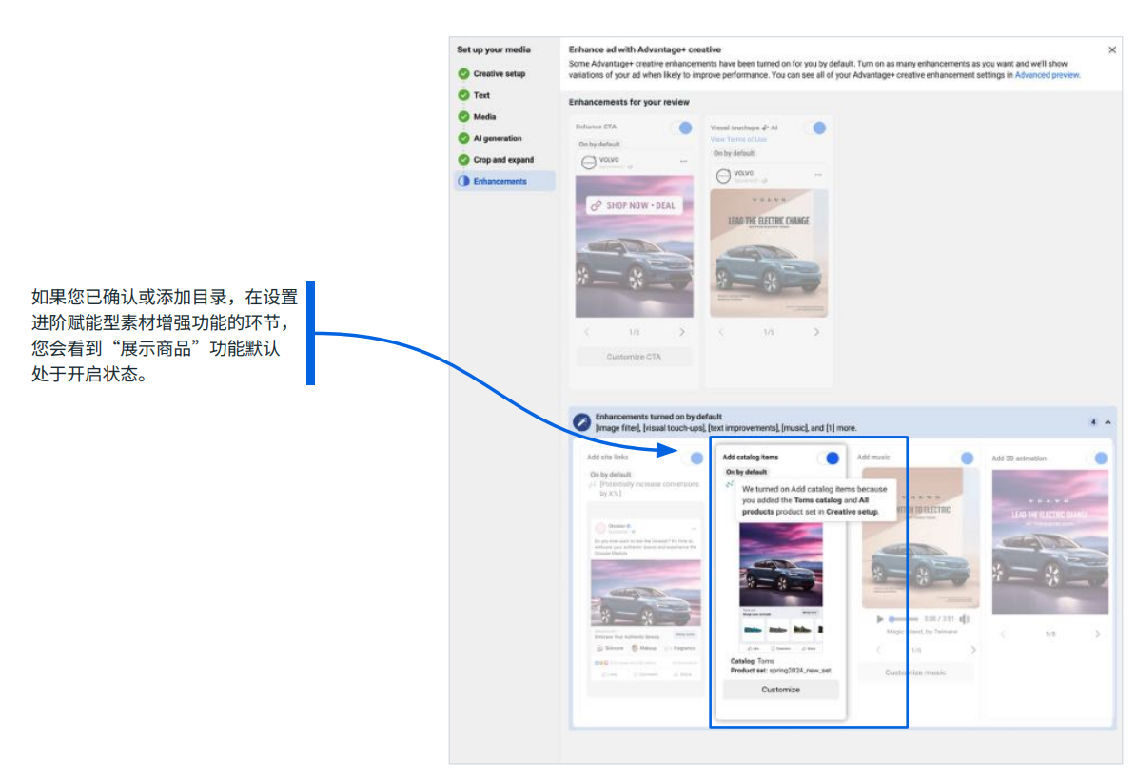Open the Advanced preview link

tap(1047, 75)
